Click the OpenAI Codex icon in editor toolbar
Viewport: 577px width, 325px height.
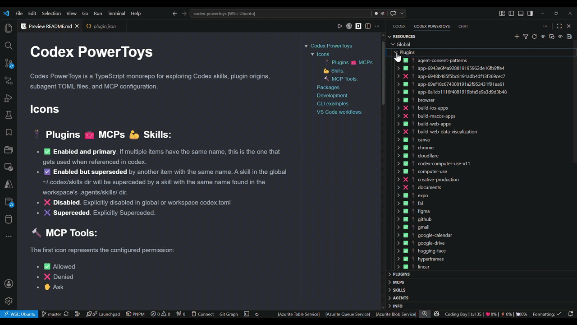pyautogui.click(x=349, y=26)
